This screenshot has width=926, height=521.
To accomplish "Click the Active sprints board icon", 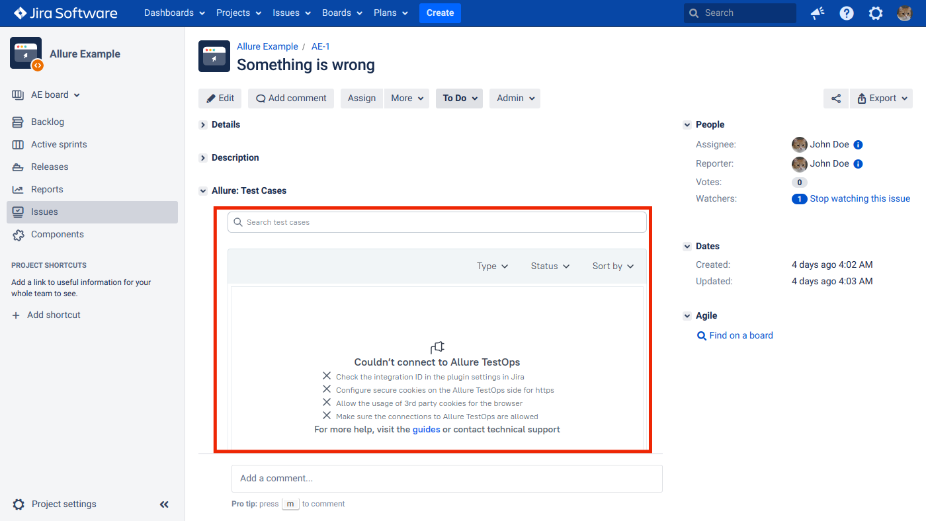I will click(18, 144).
